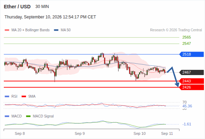
Task: Click the RSI value 45.36
Action: point(187,106)
